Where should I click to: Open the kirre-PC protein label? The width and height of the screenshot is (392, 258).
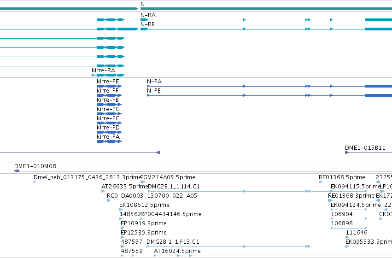(108, 118)
